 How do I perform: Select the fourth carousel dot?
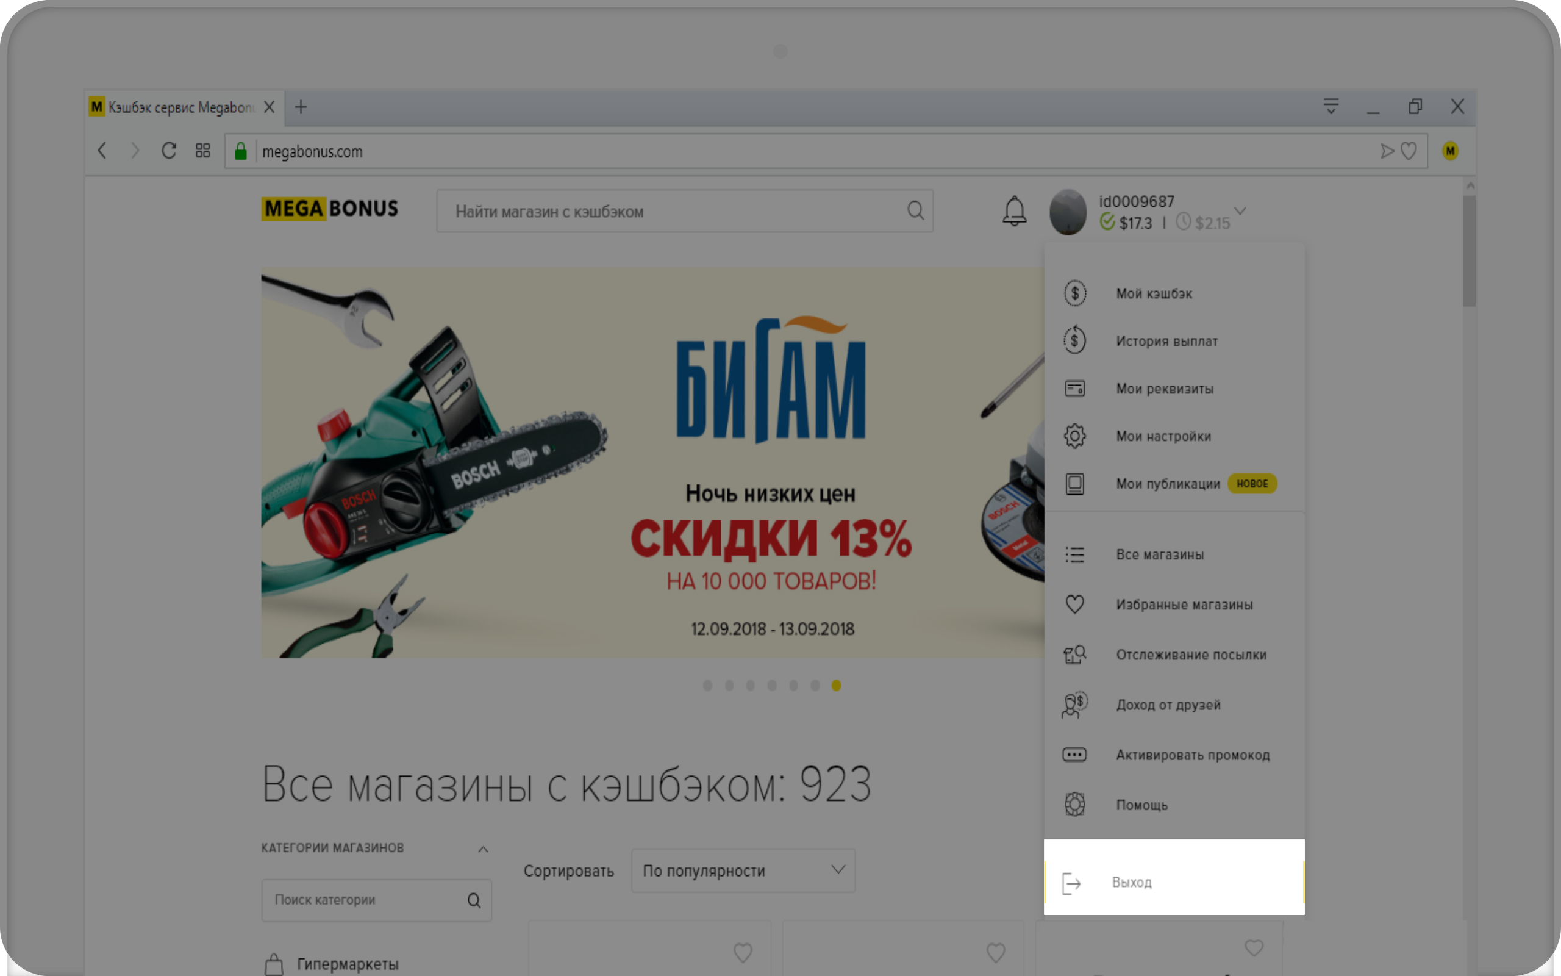pyautogui.click(x=772, y=686)
